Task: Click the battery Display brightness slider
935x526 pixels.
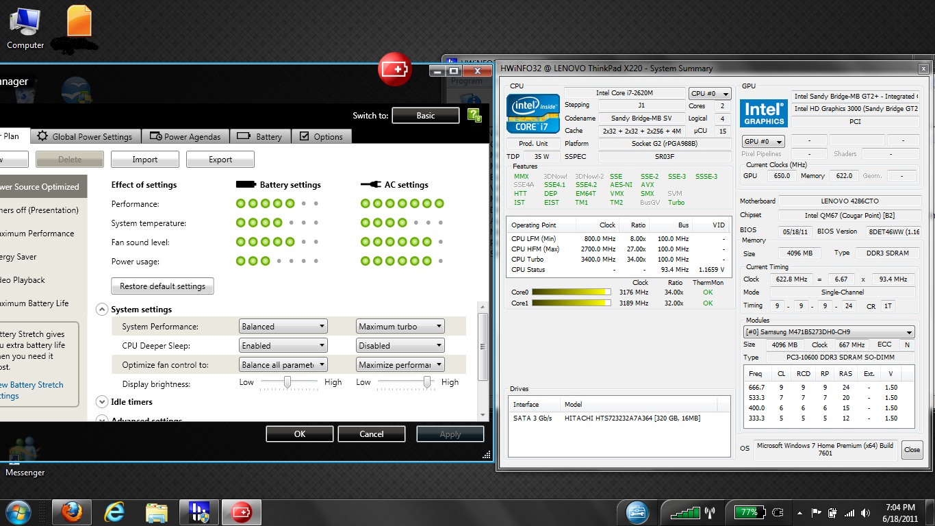Action: point(289,382)
